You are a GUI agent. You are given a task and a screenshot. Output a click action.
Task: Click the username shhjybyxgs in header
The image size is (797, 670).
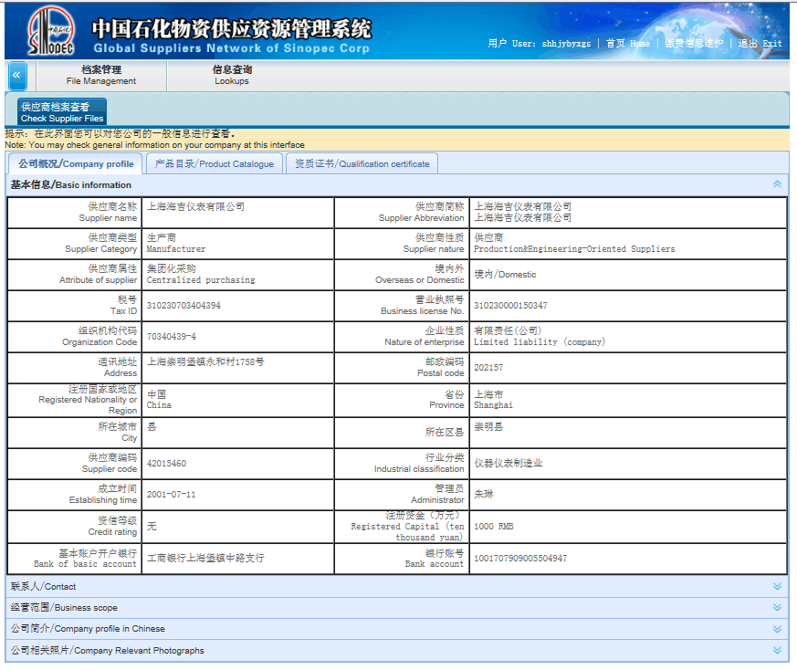tap(566, 44)
